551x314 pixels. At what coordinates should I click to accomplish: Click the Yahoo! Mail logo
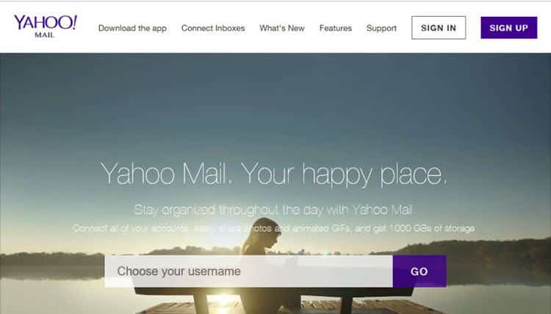(46, 26)
